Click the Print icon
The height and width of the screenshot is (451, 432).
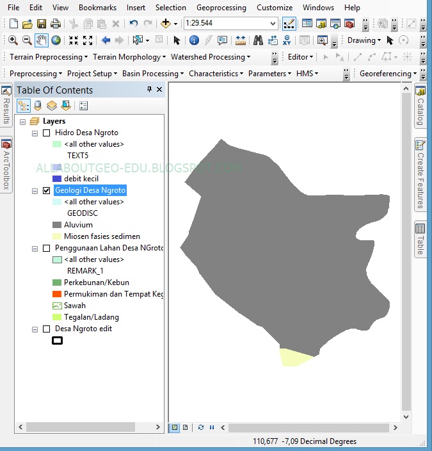tap(55, 24)
